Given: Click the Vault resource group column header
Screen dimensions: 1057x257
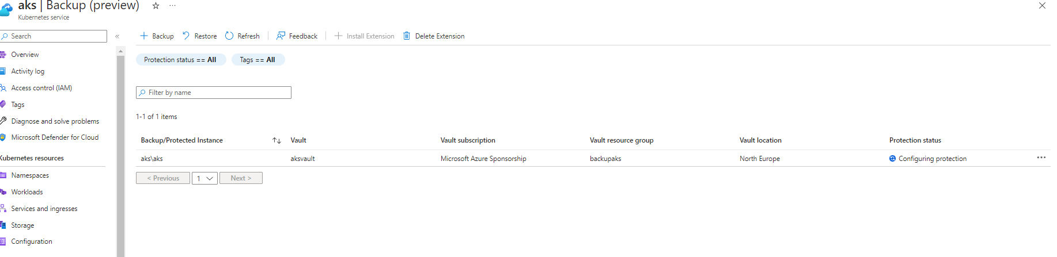Looking at the screenshot, I should [622, 140].
